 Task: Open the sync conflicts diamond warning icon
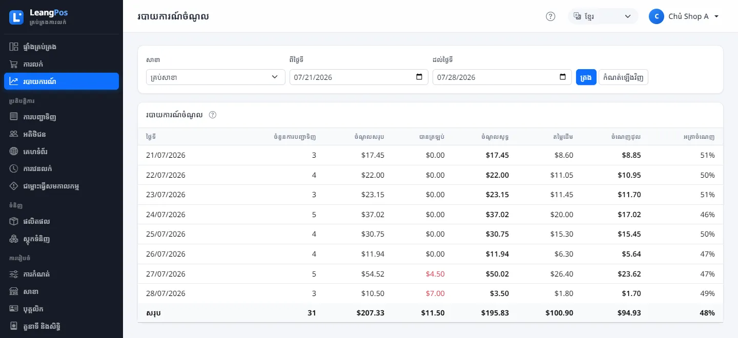point(14,186)
